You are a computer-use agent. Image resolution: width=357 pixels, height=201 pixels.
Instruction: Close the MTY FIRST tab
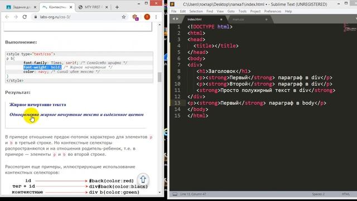coord(107,7)
